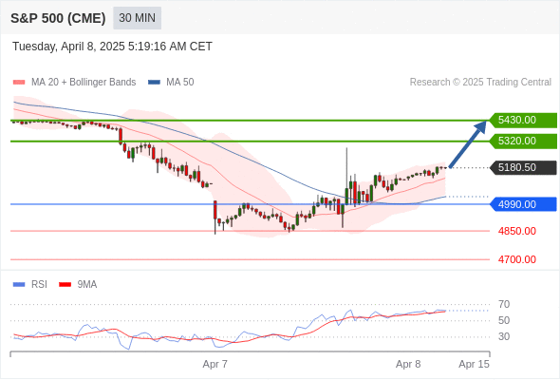
Task: Click the RSI 70 axis label
Action: (504, 305)
